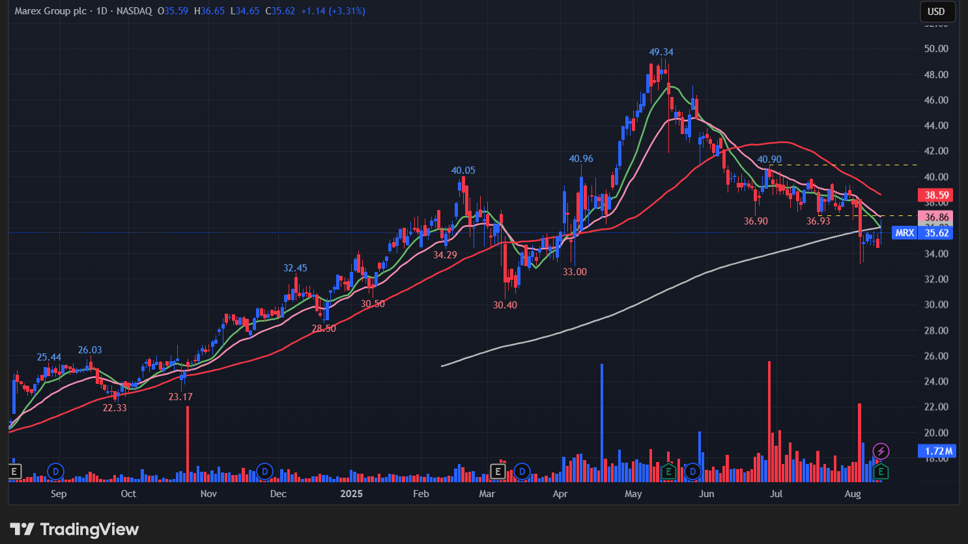Click the 33.00 low annotation

(x=575, y=272)
